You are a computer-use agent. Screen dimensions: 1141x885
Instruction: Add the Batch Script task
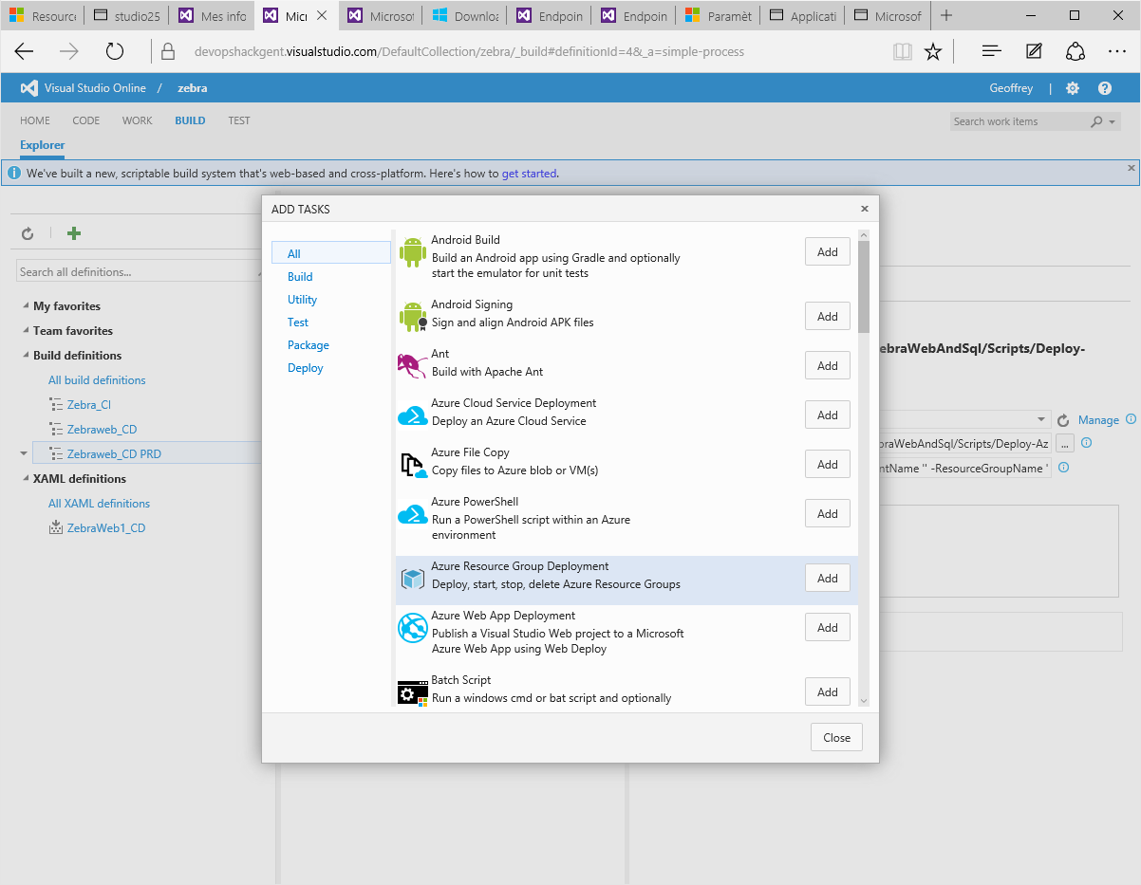pos(828,691)
